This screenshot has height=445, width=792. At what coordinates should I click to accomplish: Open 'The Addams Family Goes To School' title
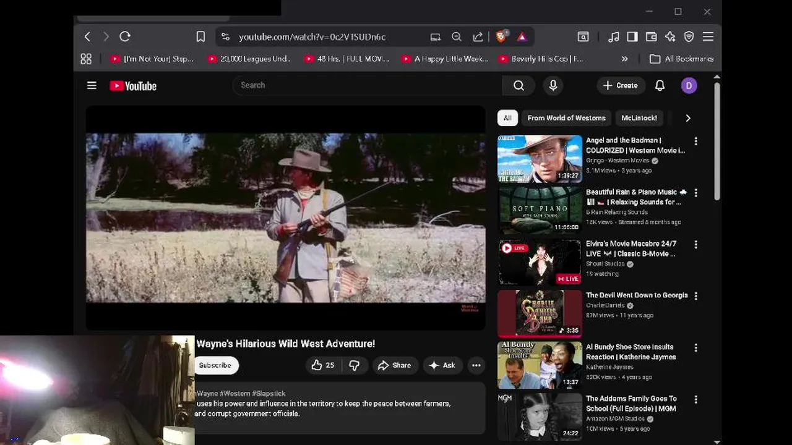click(632, 404)
